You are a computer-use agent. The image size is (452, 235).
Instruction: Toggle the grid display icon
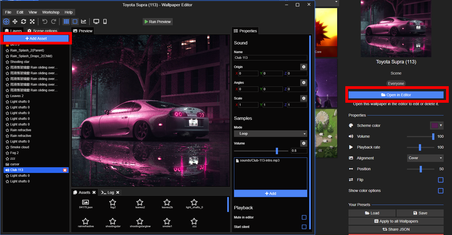pos(66,21)
